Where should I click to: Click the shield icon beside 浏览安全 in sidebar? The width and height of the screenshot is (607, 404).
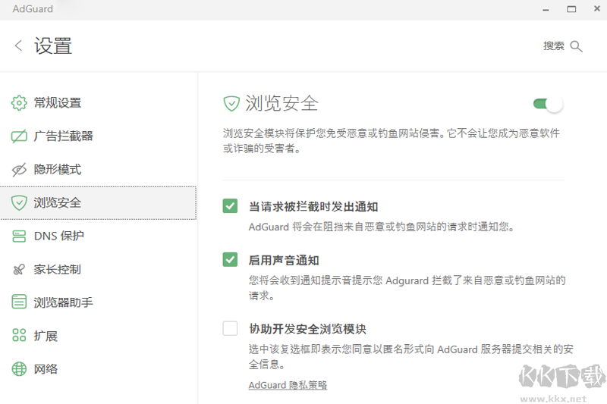click(x=19, y=202)
